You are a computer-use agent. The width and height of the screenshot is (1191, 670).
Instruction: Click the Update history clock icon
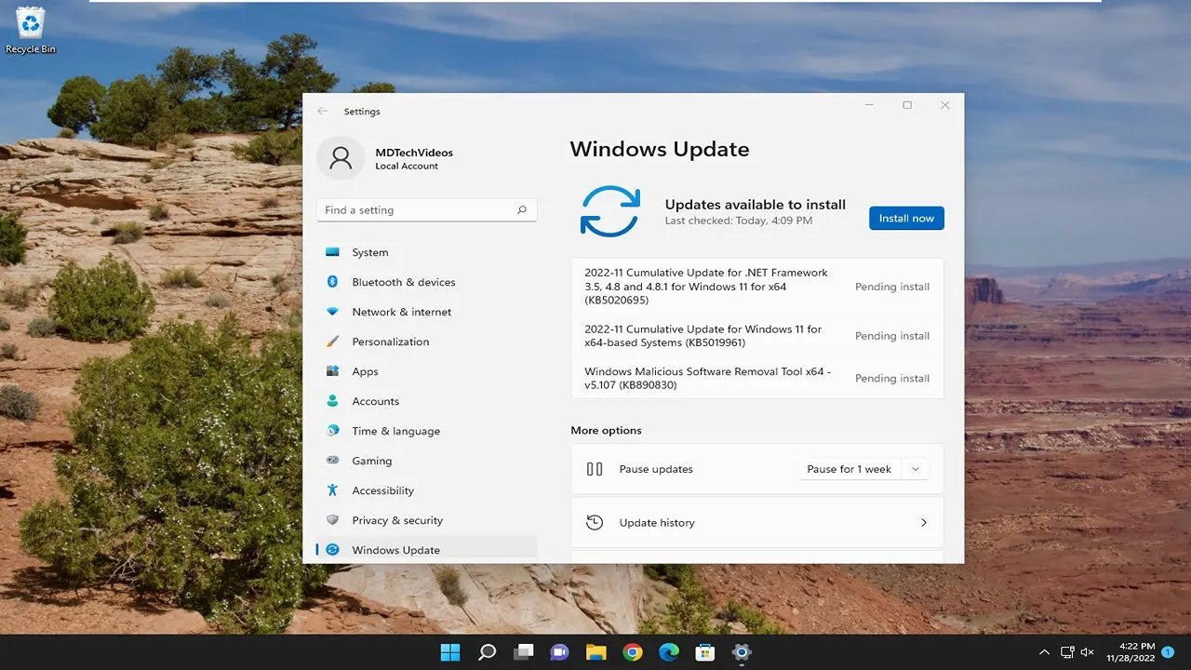point(595,523)
